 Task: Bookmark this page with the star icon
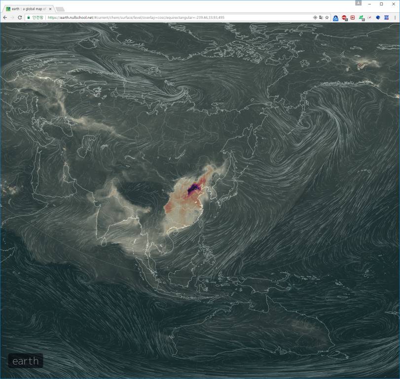pyautogui.click(x=327, y=17)
